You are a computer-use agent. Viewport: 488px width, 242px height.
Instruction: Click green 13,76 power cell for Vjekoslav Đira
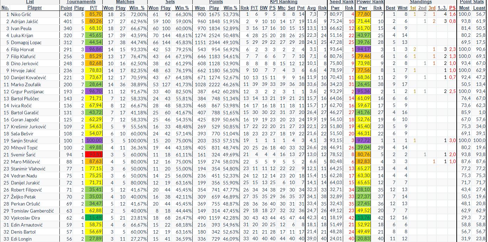tap(363, 218)
